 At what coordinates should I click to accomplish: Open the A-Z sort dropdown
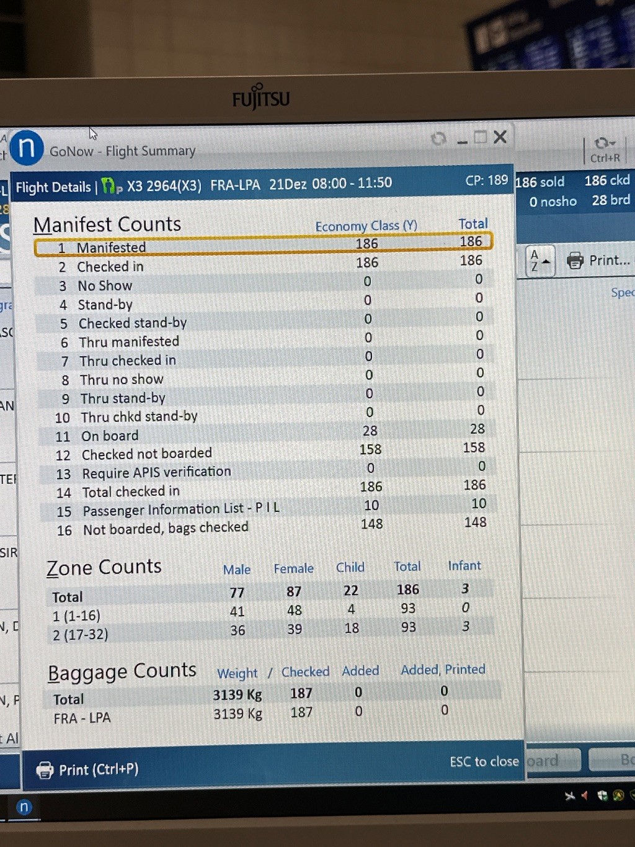[540, 261]
